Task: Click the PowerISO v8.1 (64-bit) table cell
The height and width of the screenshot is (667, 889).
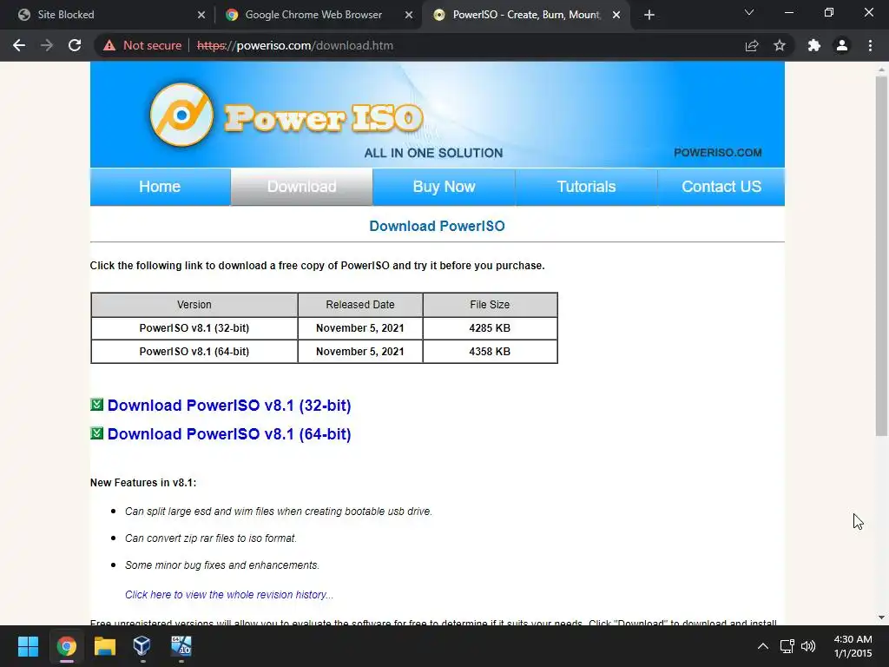Action: [194, 352]
